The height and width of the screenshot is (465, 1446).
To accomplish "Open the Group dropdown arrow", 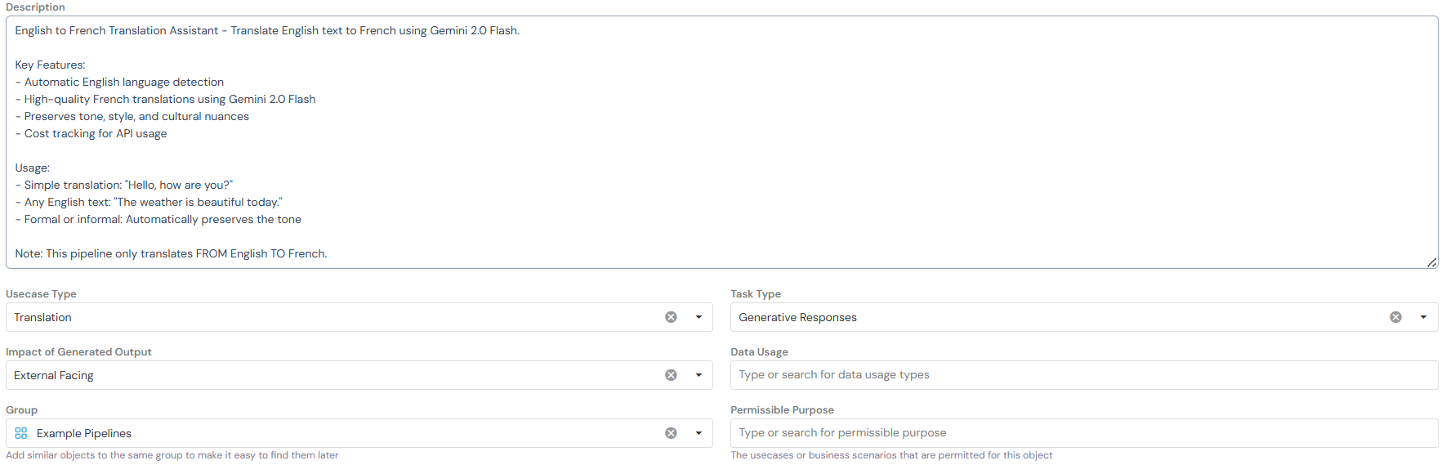I will coord(698,433).
